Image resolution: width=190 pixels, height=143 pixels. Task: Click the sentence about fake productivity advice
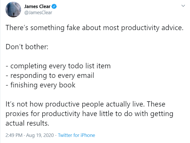pyautogui.click(x=95, y=27)
